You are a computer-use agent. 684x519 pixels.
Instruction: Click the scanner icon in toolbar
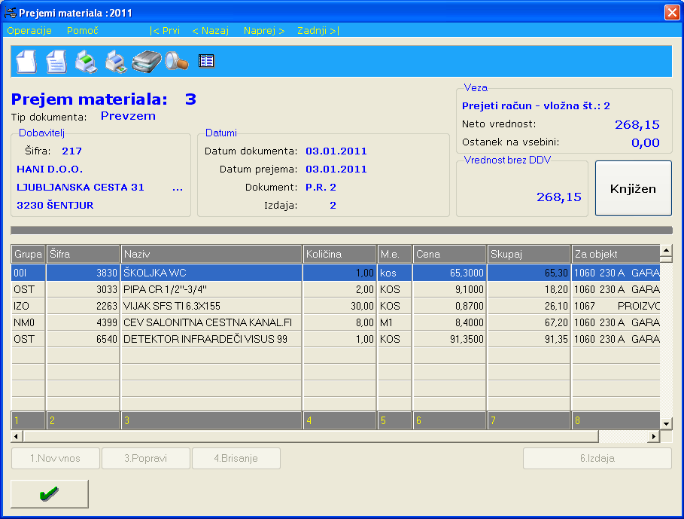tap(147, 61)
